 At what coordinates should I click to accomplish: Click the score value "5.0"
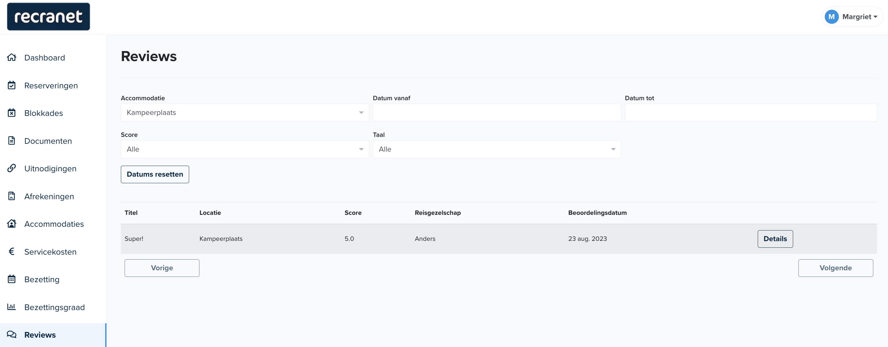point(349,239)
